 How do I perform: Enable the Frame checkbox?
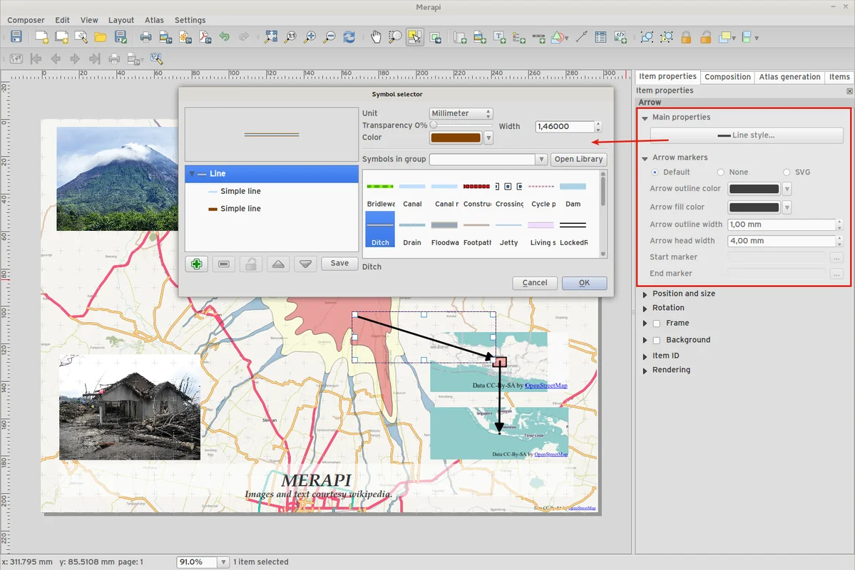[657, 323]
